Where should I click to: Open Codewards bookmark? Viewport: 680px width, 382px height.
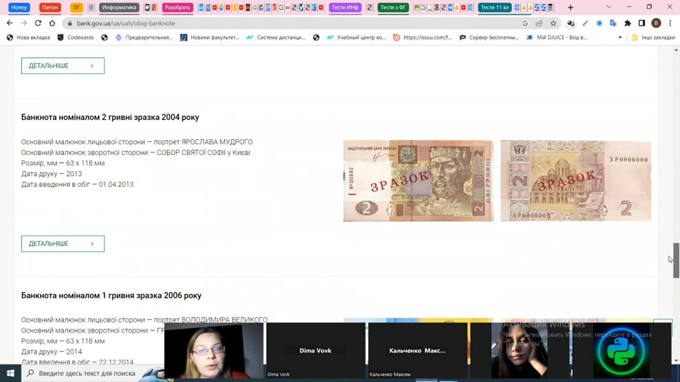76,38
